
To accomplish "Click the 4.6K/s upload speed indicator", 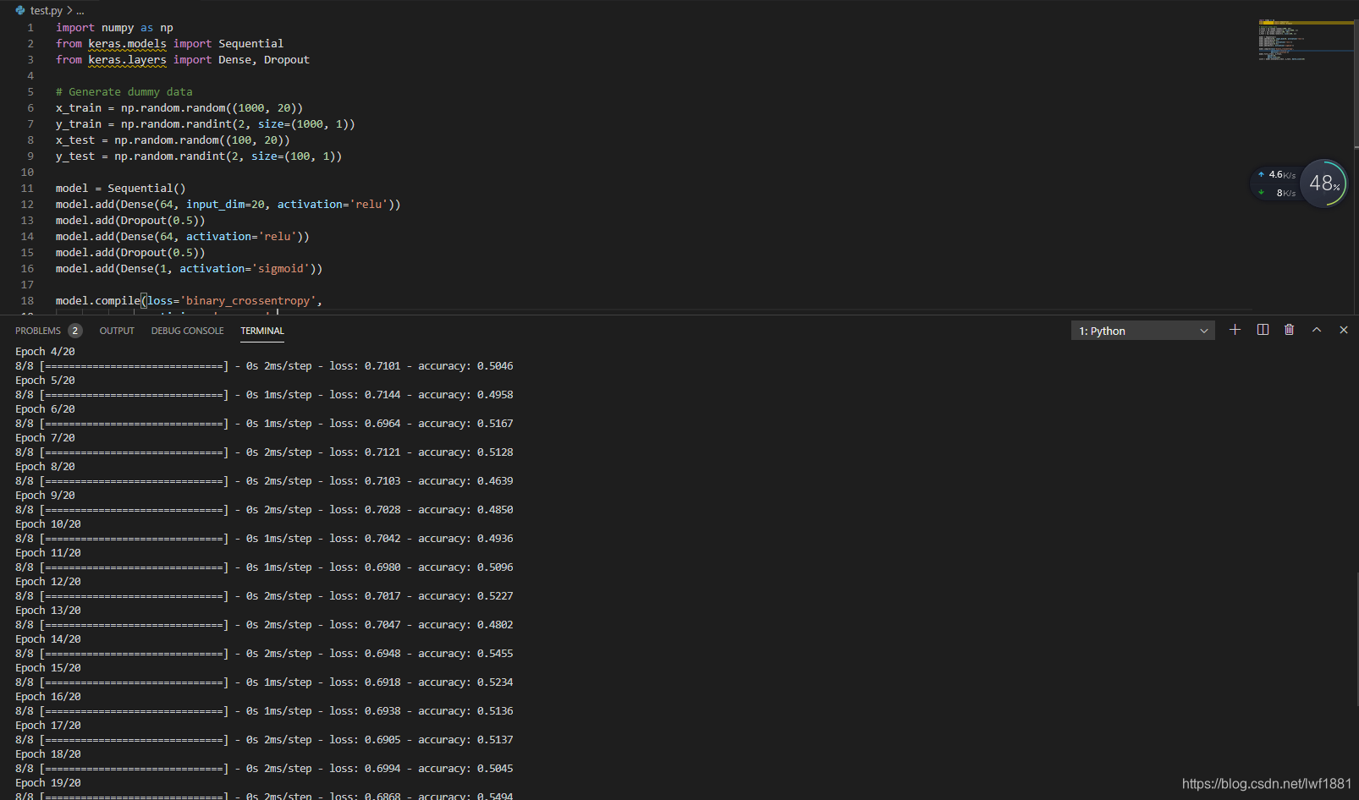I will coord(1277,174).
